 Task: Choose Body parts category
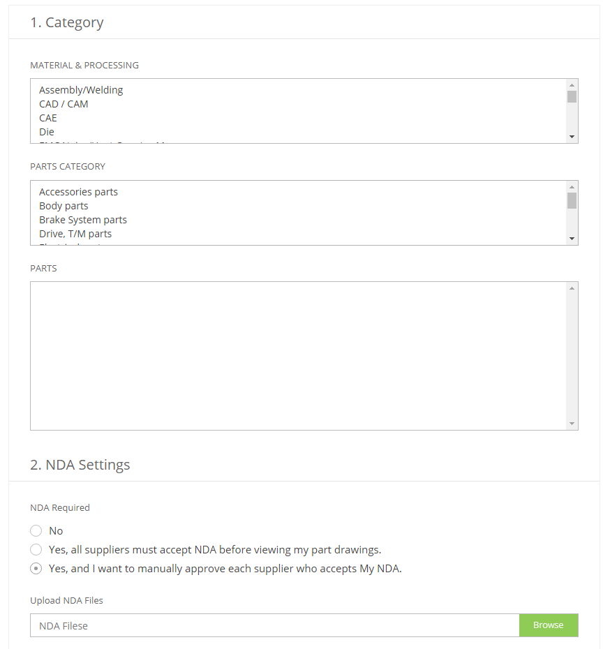click(64, 206)
